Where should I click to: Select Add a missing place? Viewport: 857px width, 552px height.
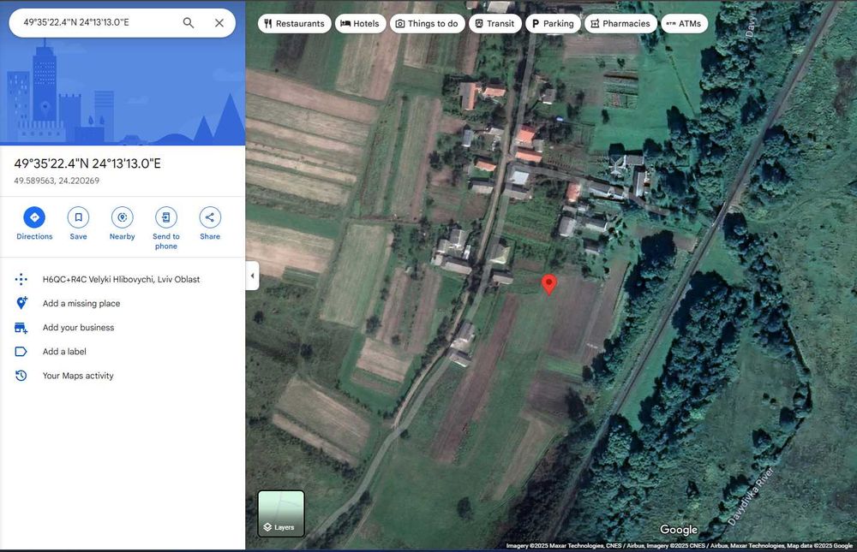tap(81, 304)
